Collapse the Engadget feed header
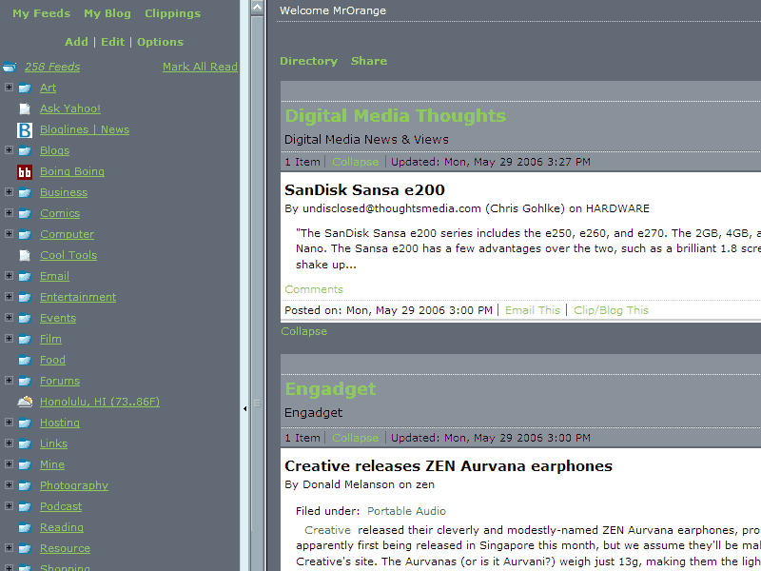This screenshot has height=571, width=761. pyautogui.click(x=355, y=438)
